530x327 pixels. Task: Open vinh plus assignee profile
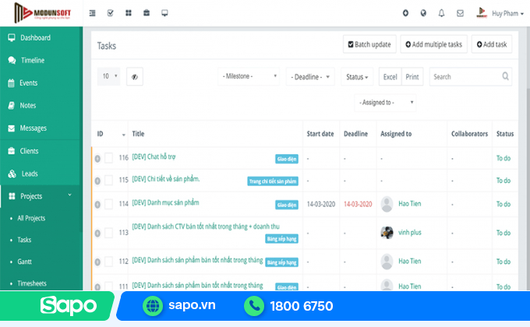pyautogui.click(x=410, y=233)
